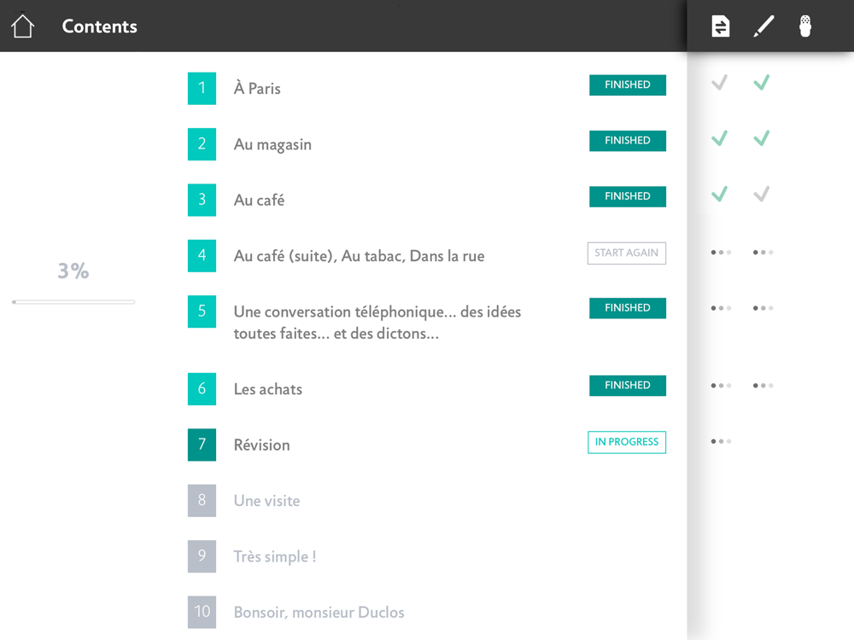Select the Au magasin lesson title

click(272, 144)
